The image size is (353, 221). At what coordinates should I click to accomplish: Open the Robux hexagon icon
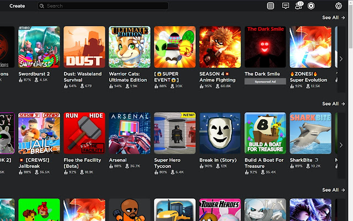311,6
